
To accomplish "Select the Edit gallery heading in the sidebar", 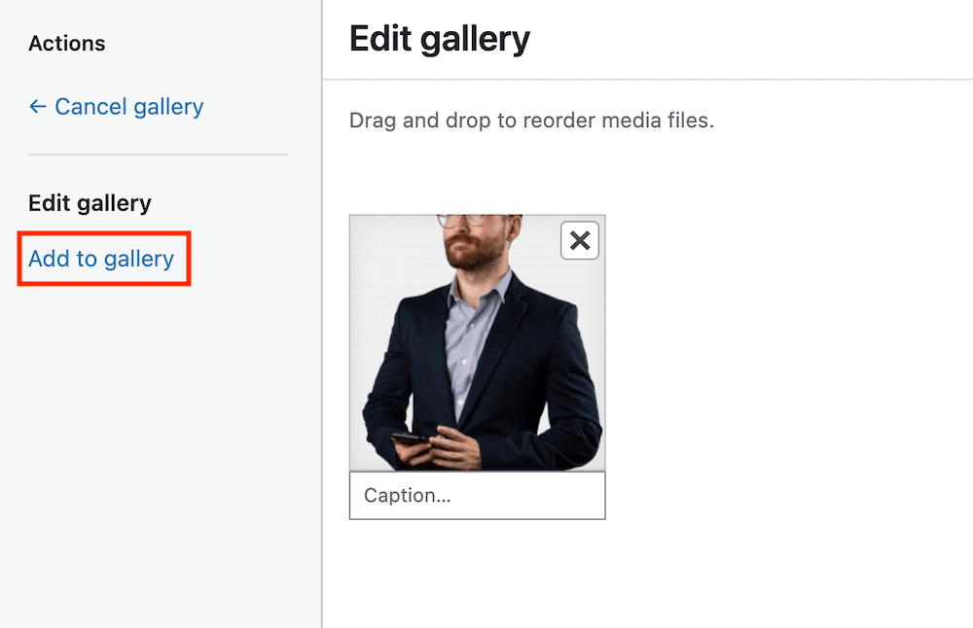I will (x=90, y=203).
